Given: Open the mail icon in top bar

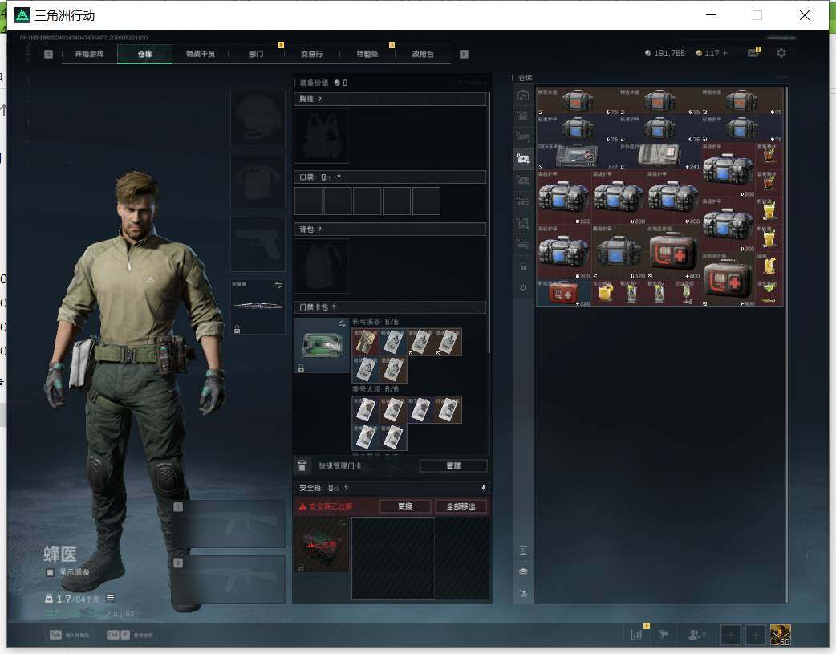Looking at the screenshot, I should [x=753, y=53].
